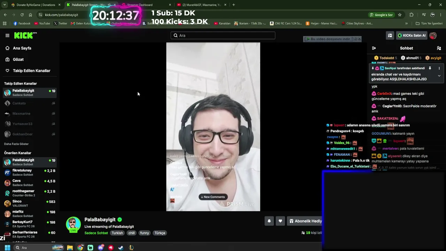Open SerhanYeniaras recommended channel
446x251 pixels.
(30, 234)
